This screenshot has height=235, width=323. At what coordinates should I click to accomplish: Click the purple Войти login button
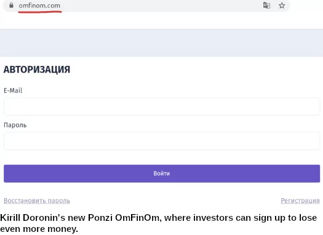pos(162,173)
